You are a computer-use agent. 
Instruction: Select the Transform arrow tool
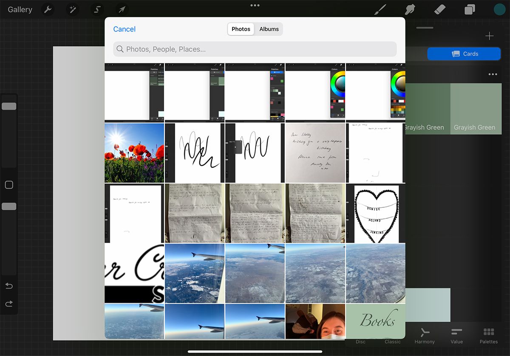[122, 9]
